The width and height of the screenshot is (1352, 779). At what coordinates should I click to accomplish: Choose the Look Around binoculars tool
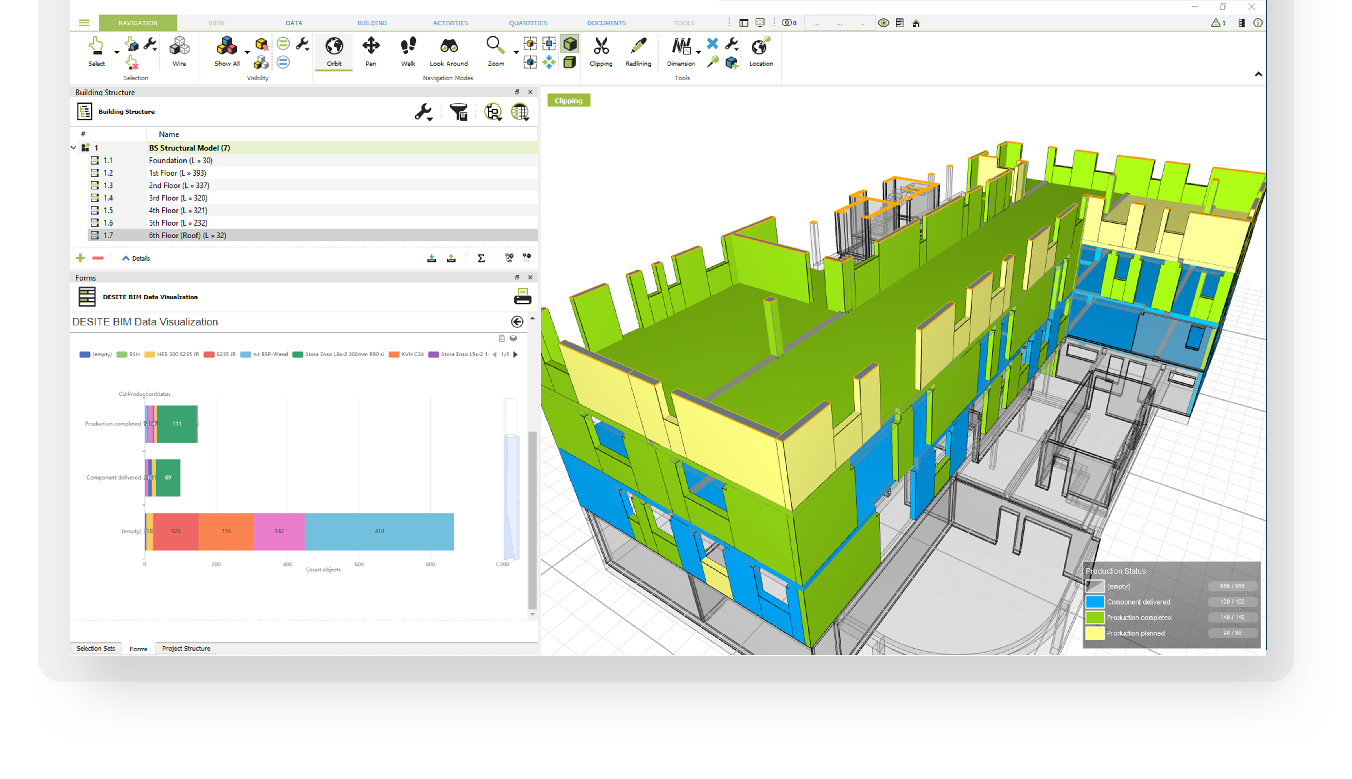pyautogui.click(x=448, y=51)
